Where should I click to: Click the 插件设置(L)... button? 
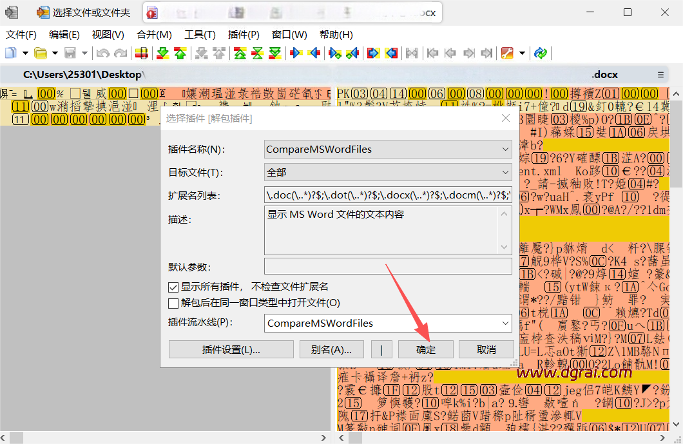pyautogui.click(x=231, y=349)
